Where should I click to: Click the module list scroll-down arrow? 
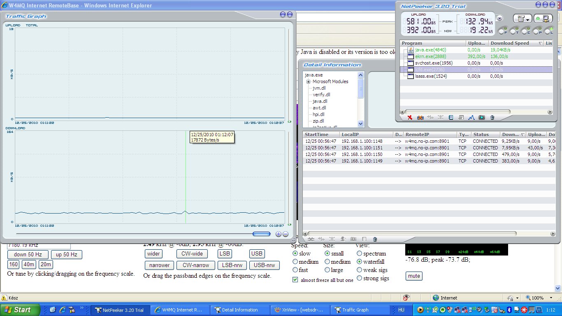(x=361, y=123)
